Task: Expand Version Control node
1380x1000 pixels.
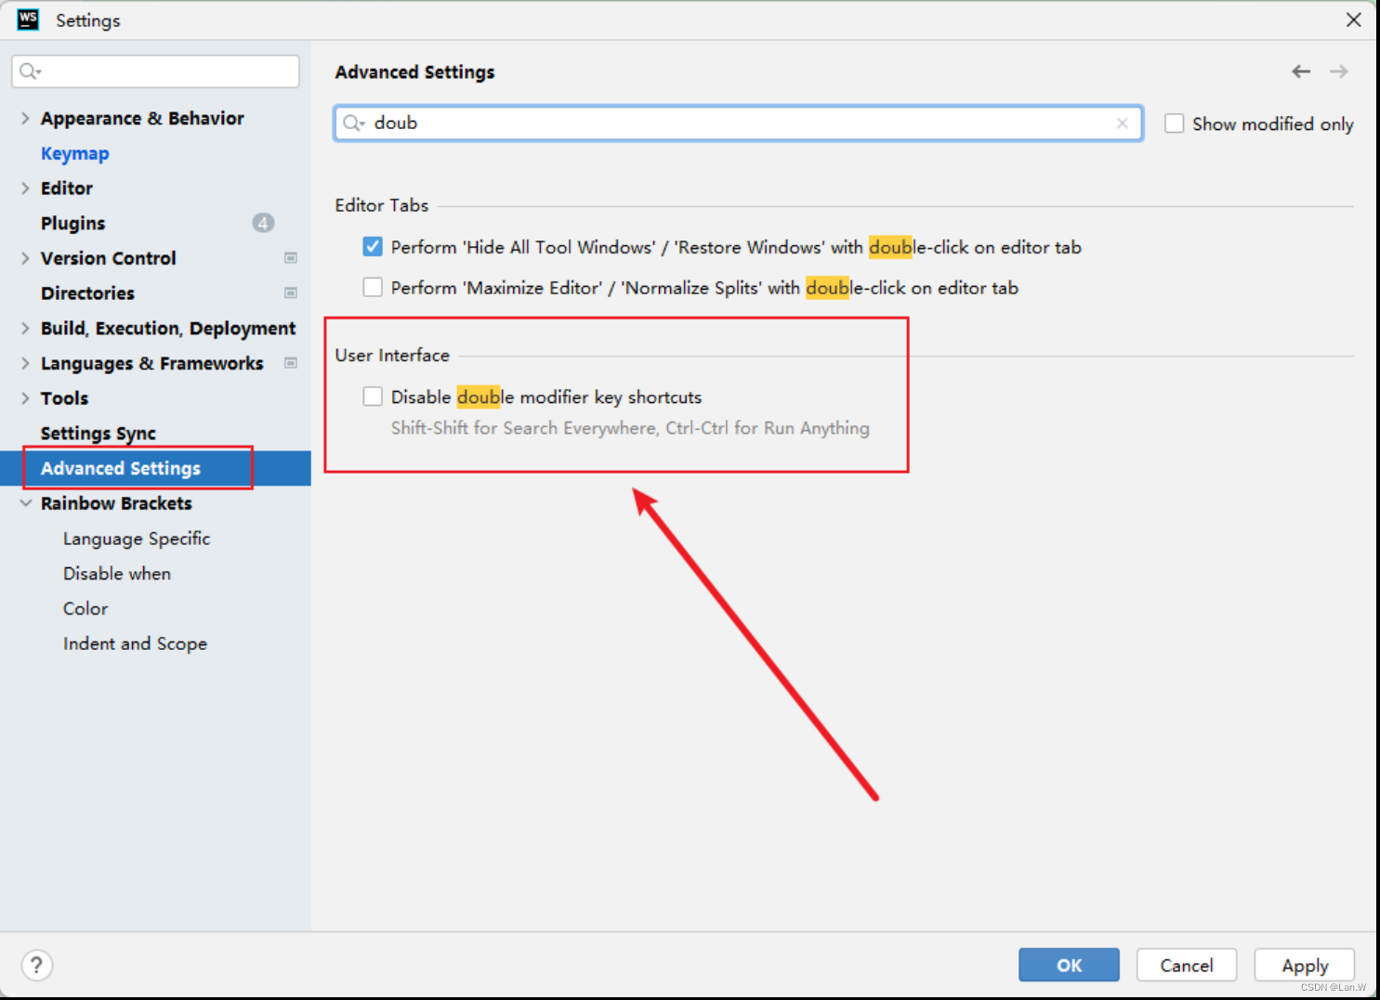Action: (x=25, y=258)
